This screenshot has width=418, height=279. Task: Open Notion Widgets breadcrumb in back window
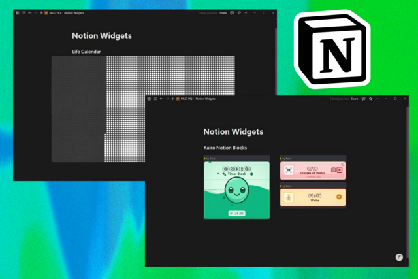point(74,13)
